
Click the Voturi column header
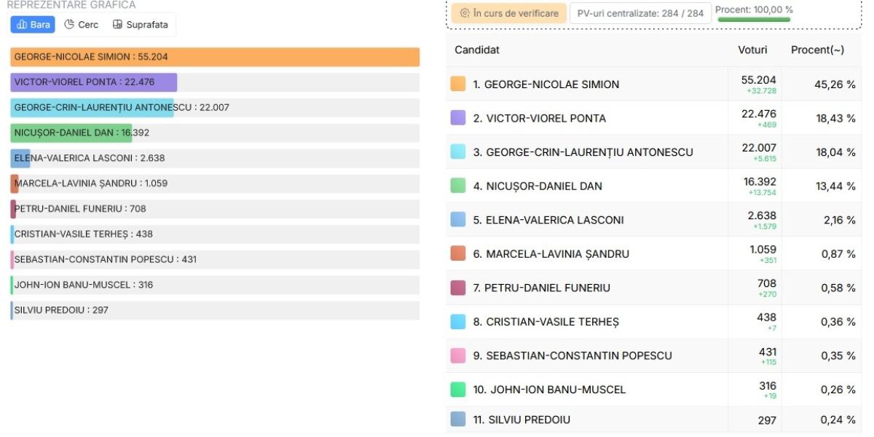click(752, 50)
